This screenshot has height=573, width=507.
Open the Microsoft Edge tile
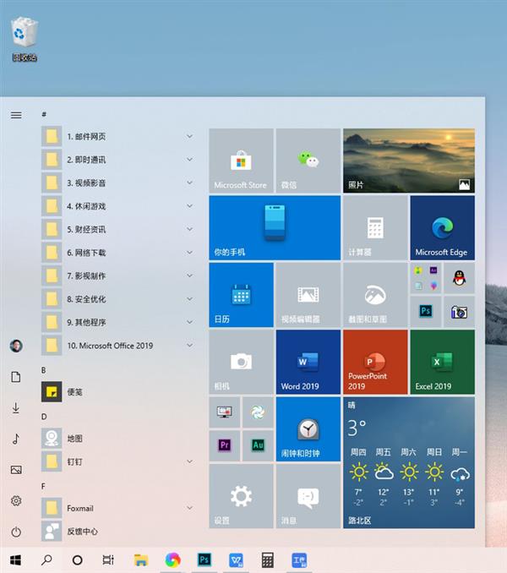[x=441, y=227]
